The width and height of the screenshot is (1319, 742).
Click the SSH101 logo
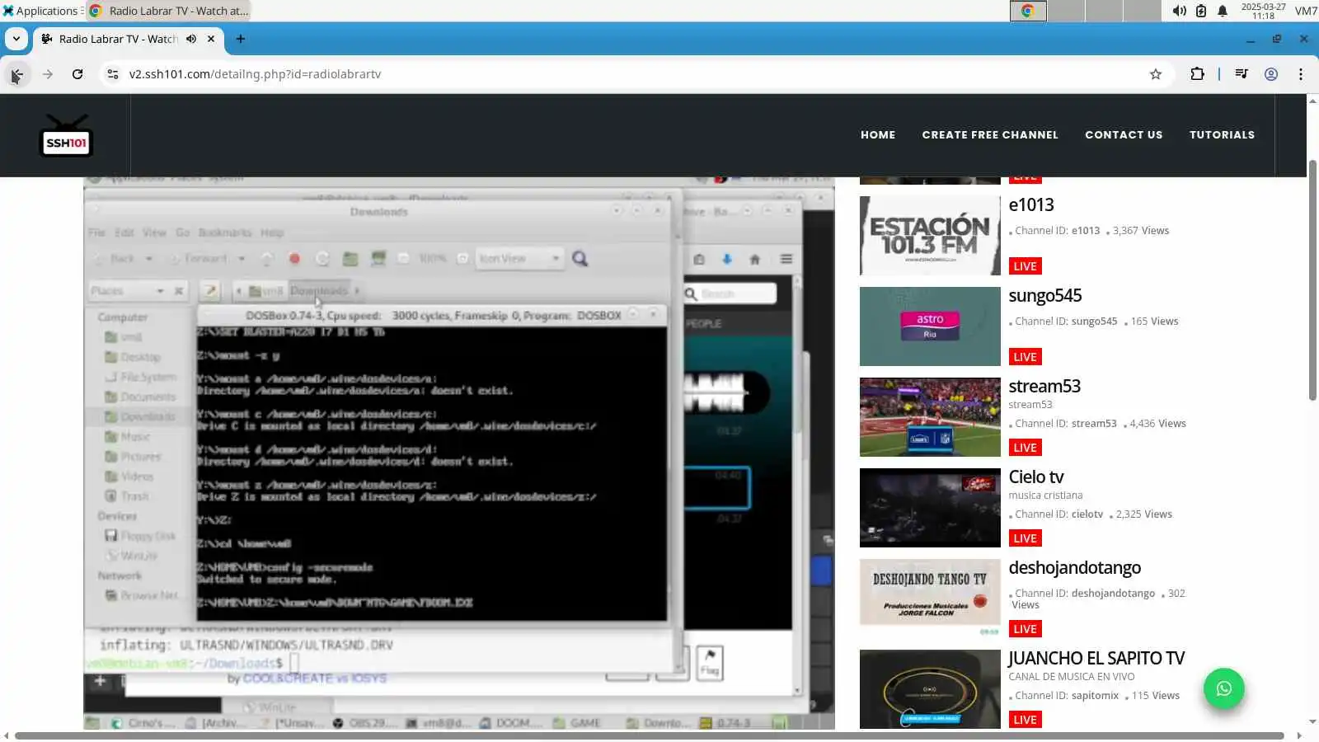(66, 135)
